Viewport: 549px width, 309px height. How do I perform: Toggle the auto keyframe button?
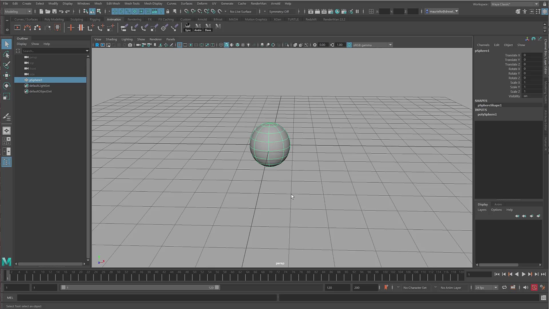[534, 288]
